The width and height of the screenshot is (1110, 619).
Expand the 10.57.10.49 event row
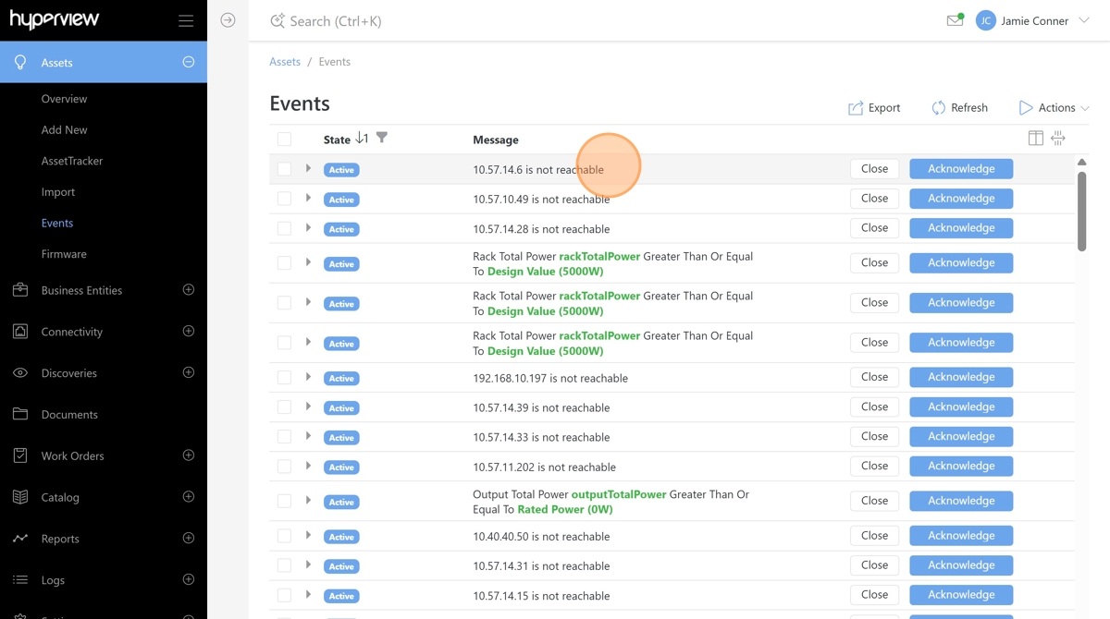[x=308, y=199]
